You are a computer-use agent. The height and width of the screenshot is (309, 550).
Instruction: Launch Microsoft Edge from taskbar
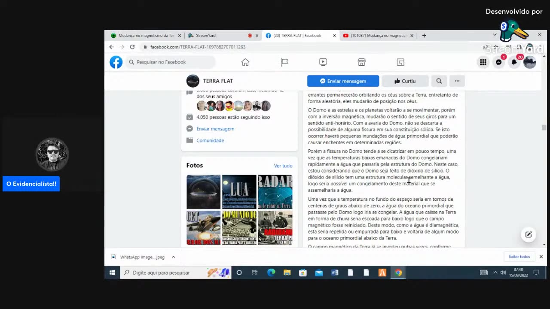pyautogui.click(x=271, y=273)
